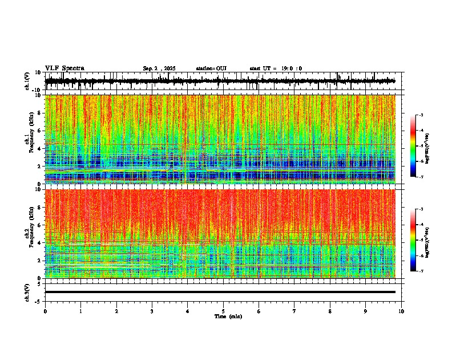Click the "5" tick on the time axis
Screen dimensions: 452x349
[223, 311]
